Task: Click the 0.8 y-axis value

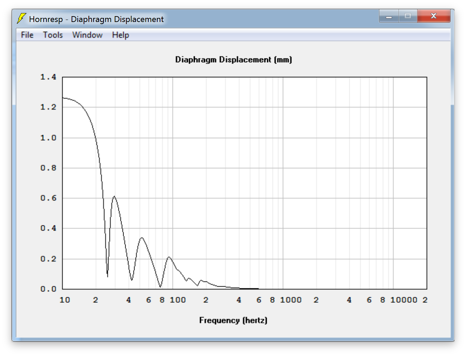Action: [48, 168]
